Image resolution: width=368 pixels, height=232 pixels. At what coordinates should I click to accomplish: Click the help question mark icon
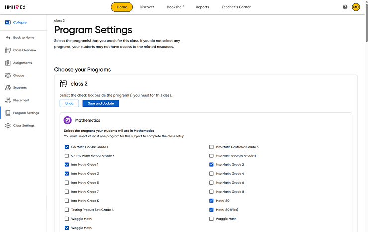pyautogui.click(x=345, y=7)
